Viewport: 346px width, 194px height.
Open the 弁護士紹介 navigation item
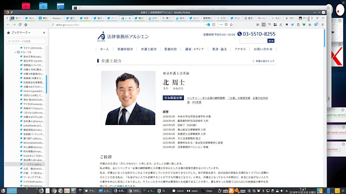pos(149,49)
